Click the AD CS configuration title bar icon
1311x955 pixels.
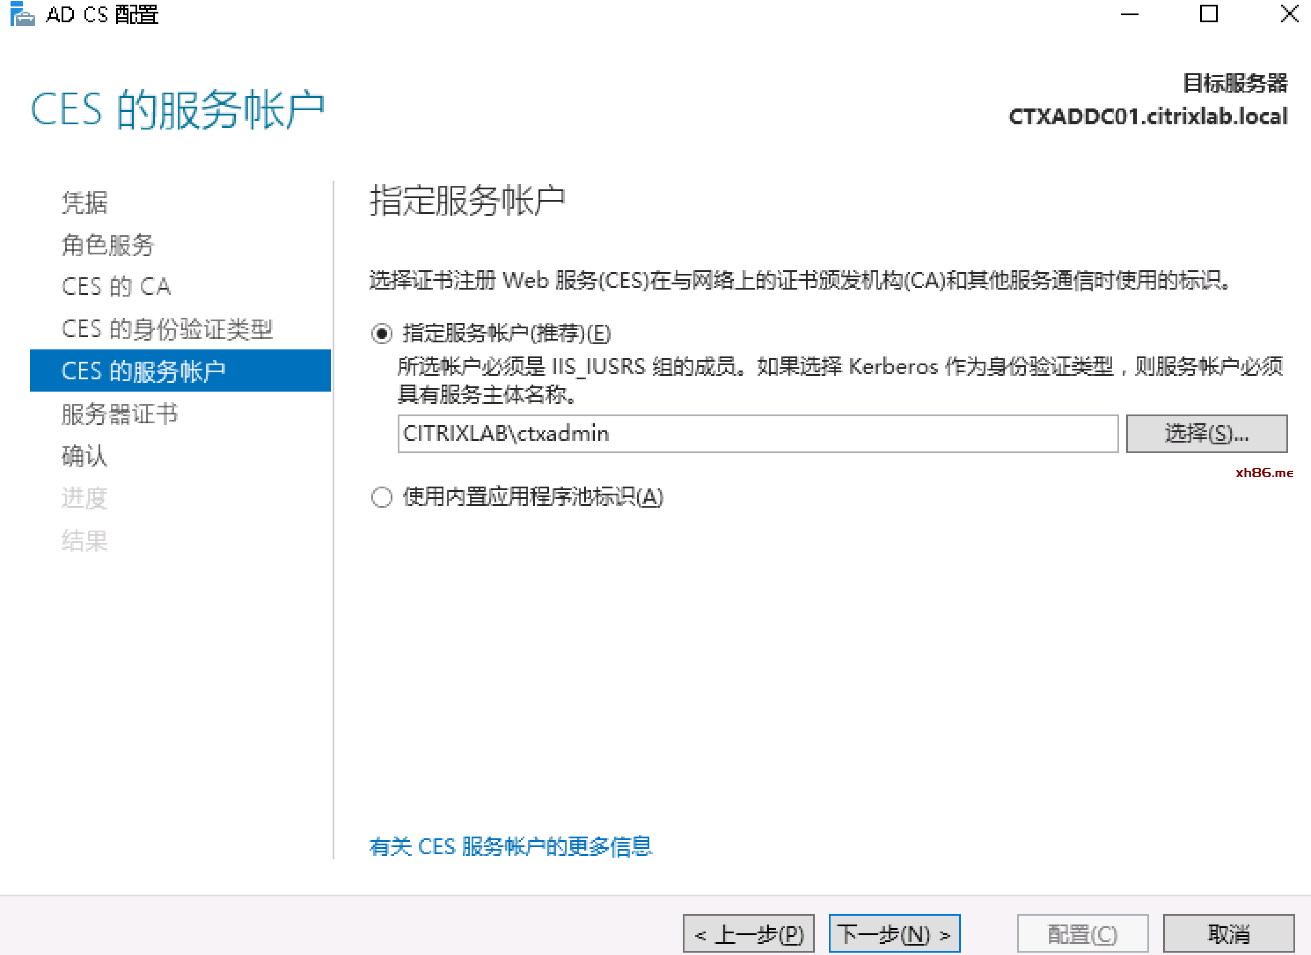point(22,14)
